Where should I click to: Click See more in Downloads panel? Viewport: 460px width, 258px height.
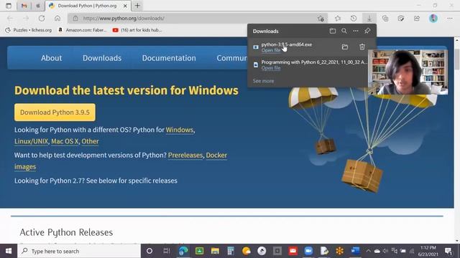(264, 81)
